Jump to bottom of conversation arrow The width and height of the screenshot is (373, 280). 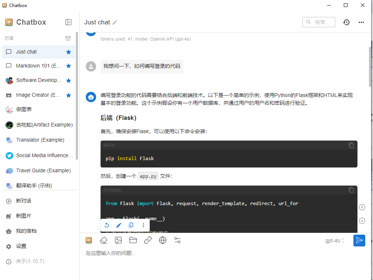pyautogui.click(x=362, y=221)
